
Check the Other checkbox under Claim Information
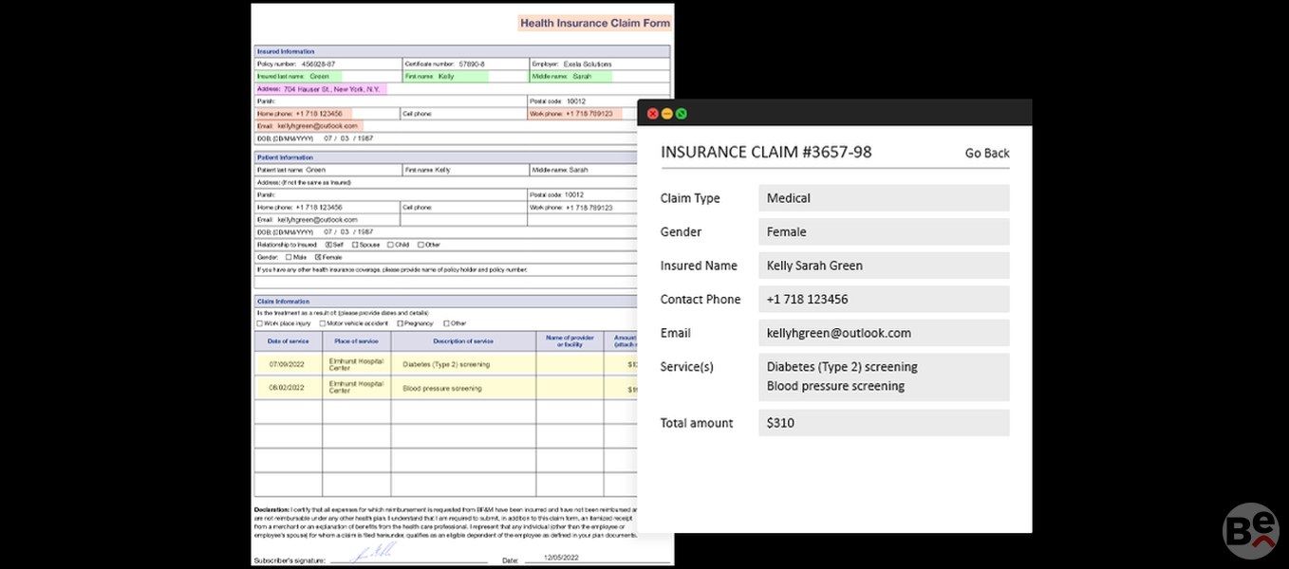click(446, 323)
